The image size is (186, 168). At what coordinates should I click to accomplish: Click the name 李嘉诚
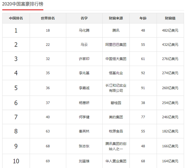(x=84, y=88)
